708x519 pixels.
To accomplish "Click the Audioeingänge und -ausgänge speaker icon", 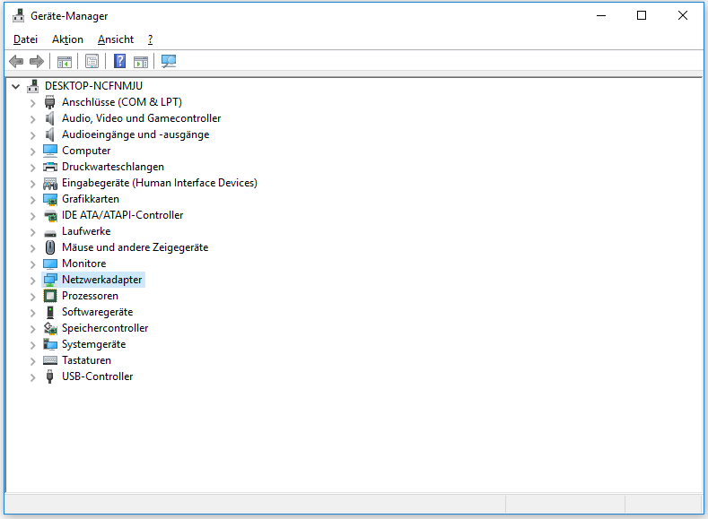I will click(49, 134).
